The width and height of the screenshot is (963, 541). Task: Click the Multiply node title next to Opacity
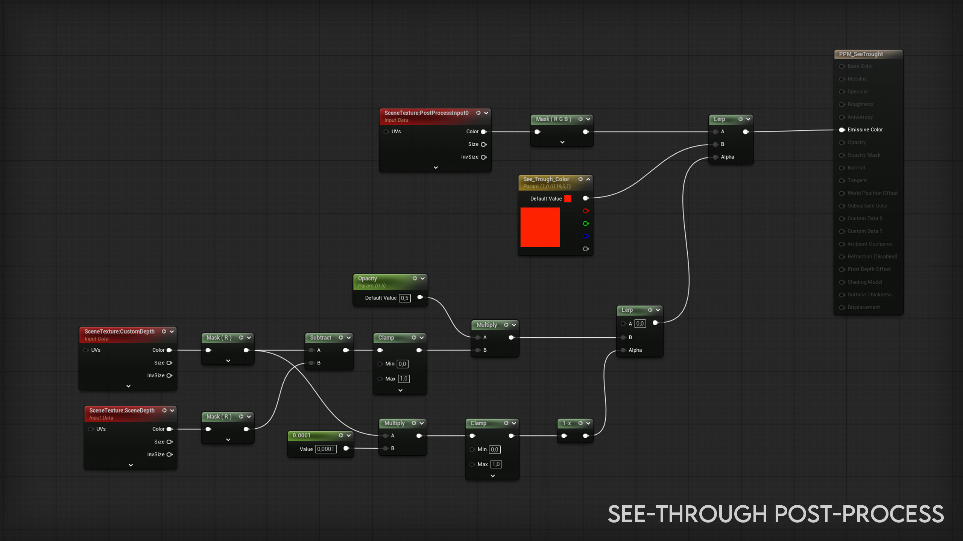pos(486,325)
